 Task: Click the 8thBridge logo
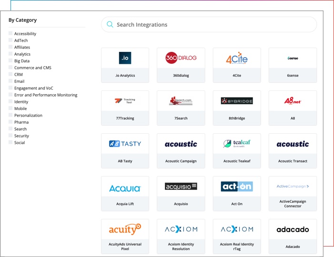[237, 101]
